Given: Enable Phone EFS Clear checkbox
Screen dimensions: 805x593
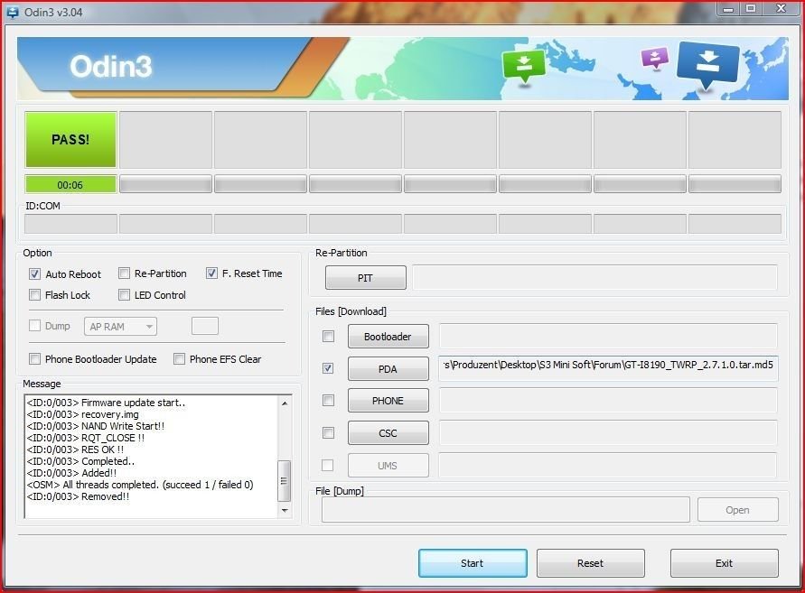Looking at the screenshot, I should click(x=179, y=359).
